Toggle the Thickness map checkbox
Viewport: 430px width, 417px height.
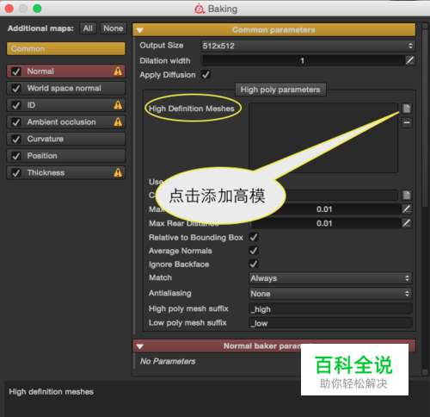16,173
